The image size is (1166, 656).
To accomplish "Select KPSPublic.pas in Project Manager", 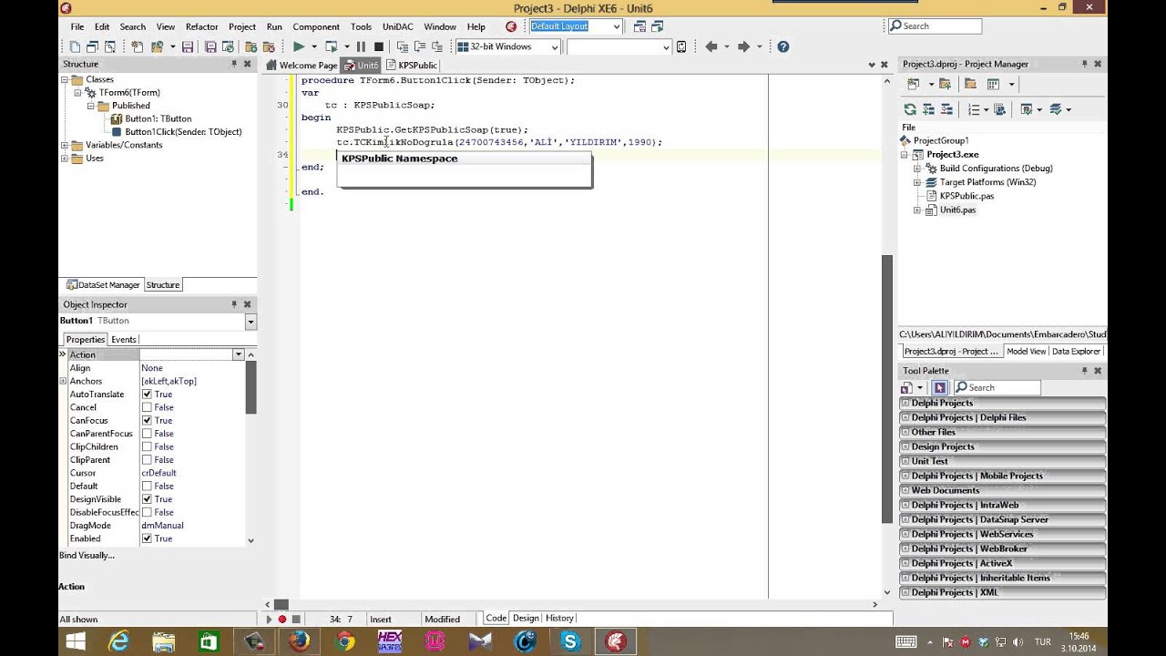I will pyautogui.click(x=967, y=196).
